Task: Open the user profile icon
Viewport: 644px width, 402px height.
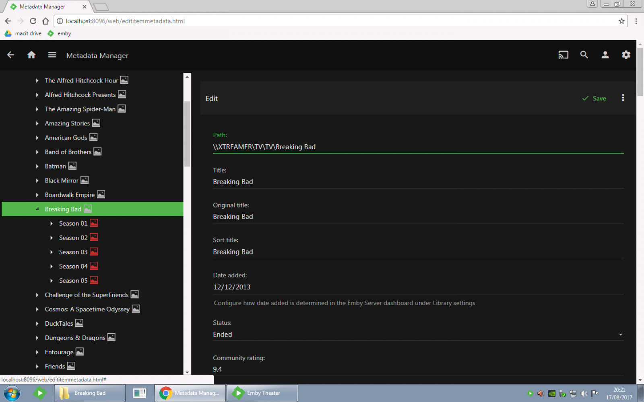Action: pos(605,55)
